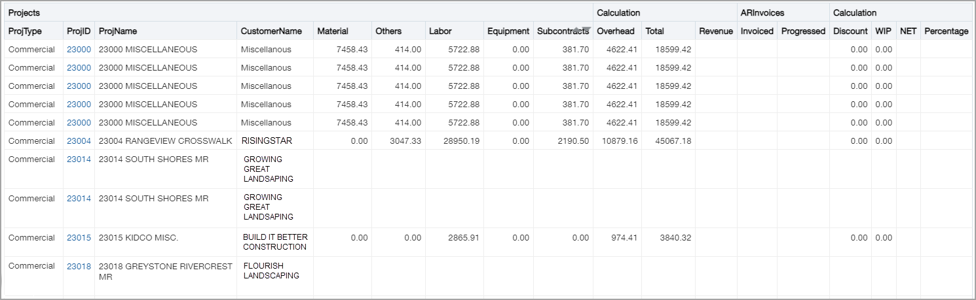The image size is (976, 300).
Task: Select the Progressed column header
Action: [x=803, y=31]
